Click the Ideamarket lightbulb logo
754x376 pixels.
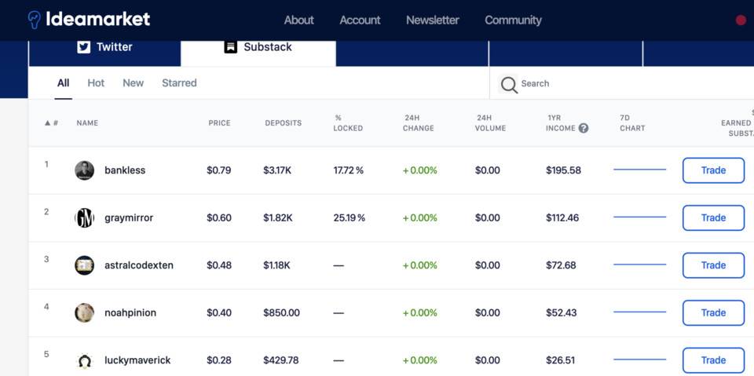coord(35,20)
